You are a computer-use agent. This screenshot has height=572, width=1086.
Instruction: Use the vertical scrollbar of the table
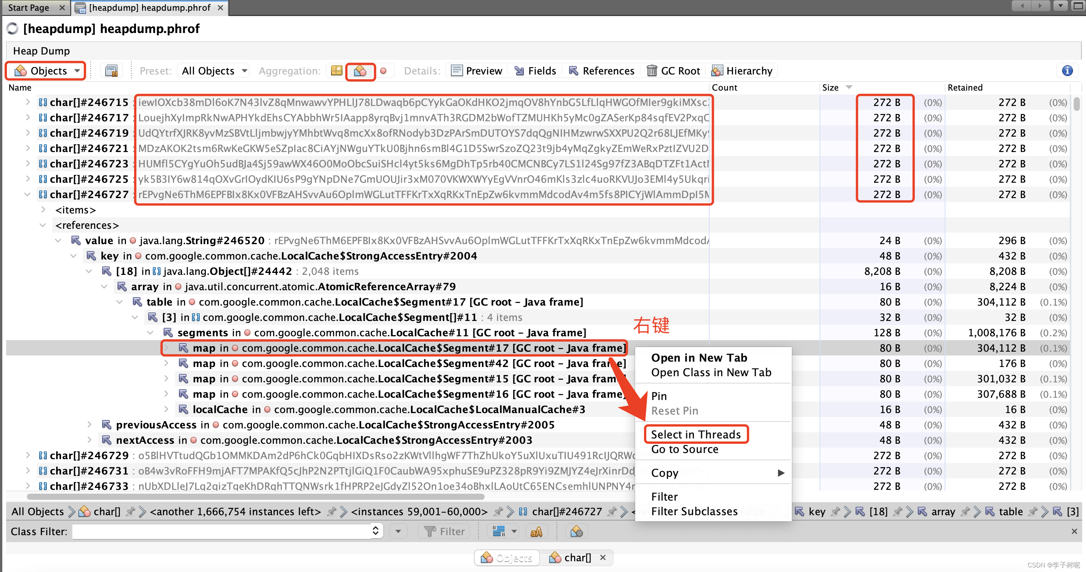click(1076, 104)
